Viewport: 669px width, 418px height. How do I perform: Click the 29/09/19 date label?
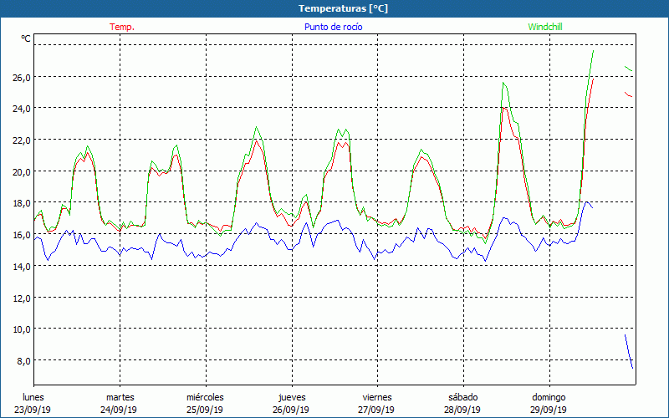pyautogui.click(x=549, y=410)
